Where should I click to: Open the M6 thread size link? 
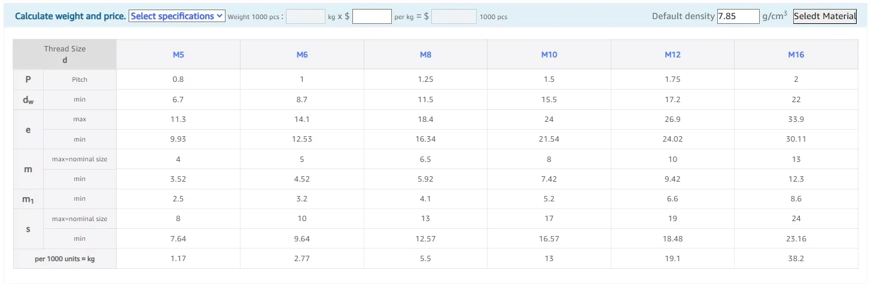[302, 54]
